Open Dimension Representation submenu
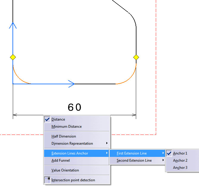Image resolution: width=199 pixels, height=195 pixels. point(77,143)
